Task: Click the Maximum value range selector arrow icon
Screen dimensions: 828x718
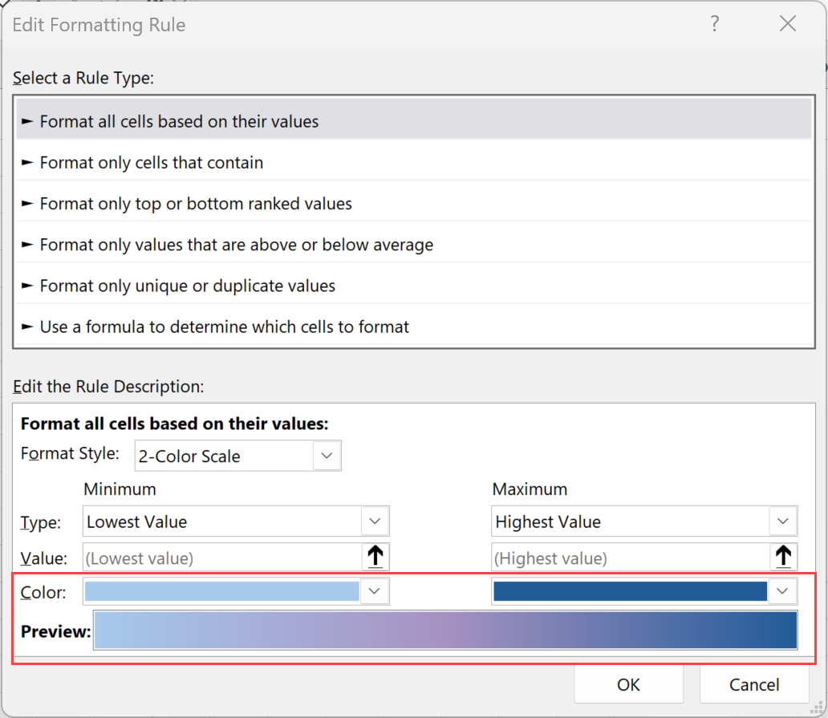Action: coord(783,558)
